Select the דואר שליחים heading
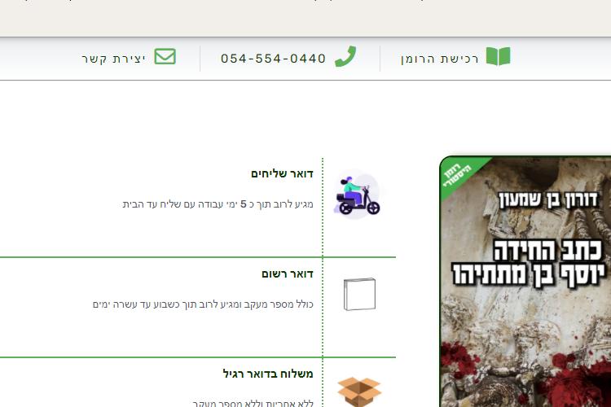Screen dimensions: 611x407 point(282,173)
